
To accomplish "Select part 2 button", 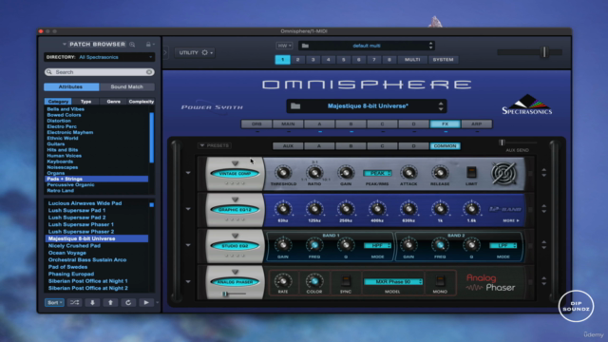I will [x=297, y=60].
